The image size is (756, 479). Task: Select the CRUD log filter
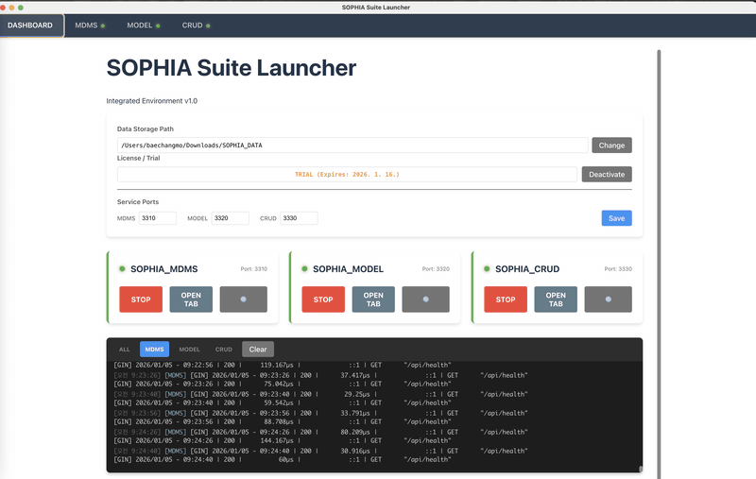point(223,350)
